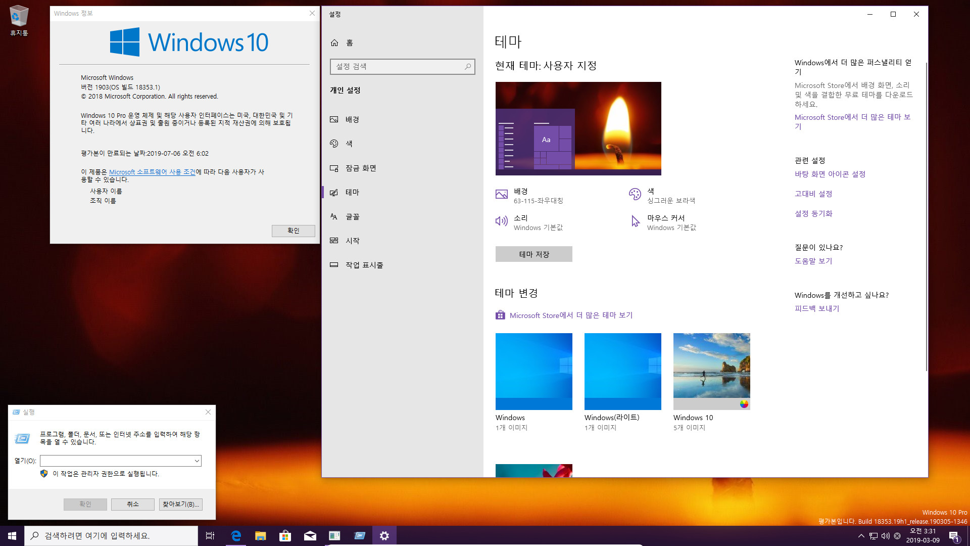Screen dimensions: 970x546
Task: Click the search magnifier in Settings search box
Action: tap(468, 67)
